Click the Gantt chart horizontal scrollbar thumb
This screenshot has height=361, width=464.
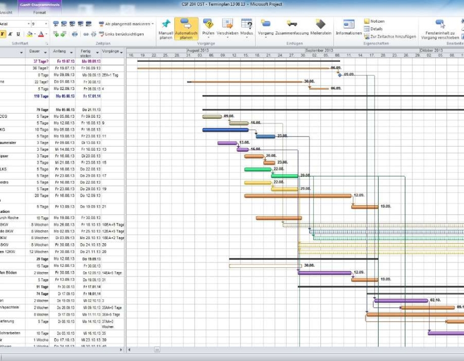pyautogui.click(x=157, y=349)
